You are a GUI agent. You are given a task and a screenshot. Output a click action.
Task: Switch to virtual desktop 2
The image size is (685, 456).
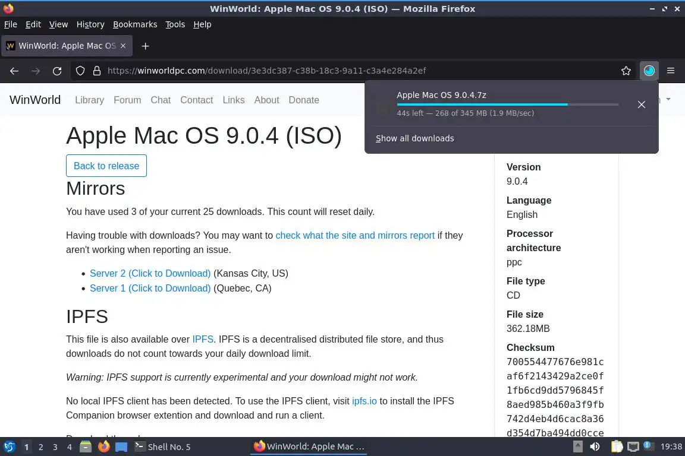pos(40,447)
